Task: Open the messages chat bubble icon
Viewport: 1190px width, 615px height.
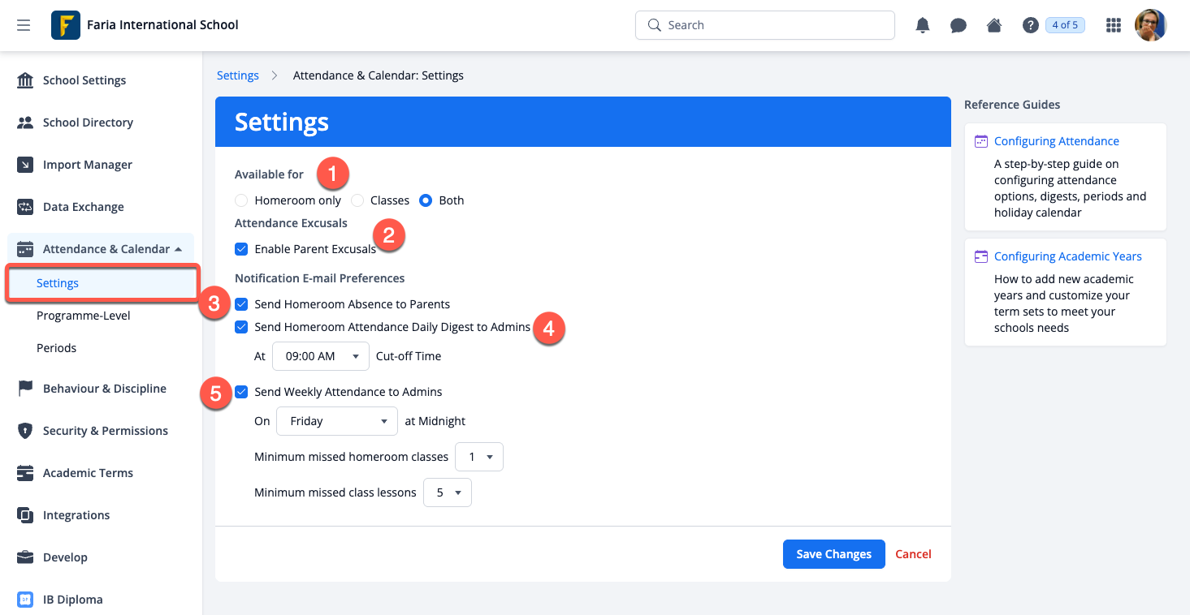Action: click(958, 25)
